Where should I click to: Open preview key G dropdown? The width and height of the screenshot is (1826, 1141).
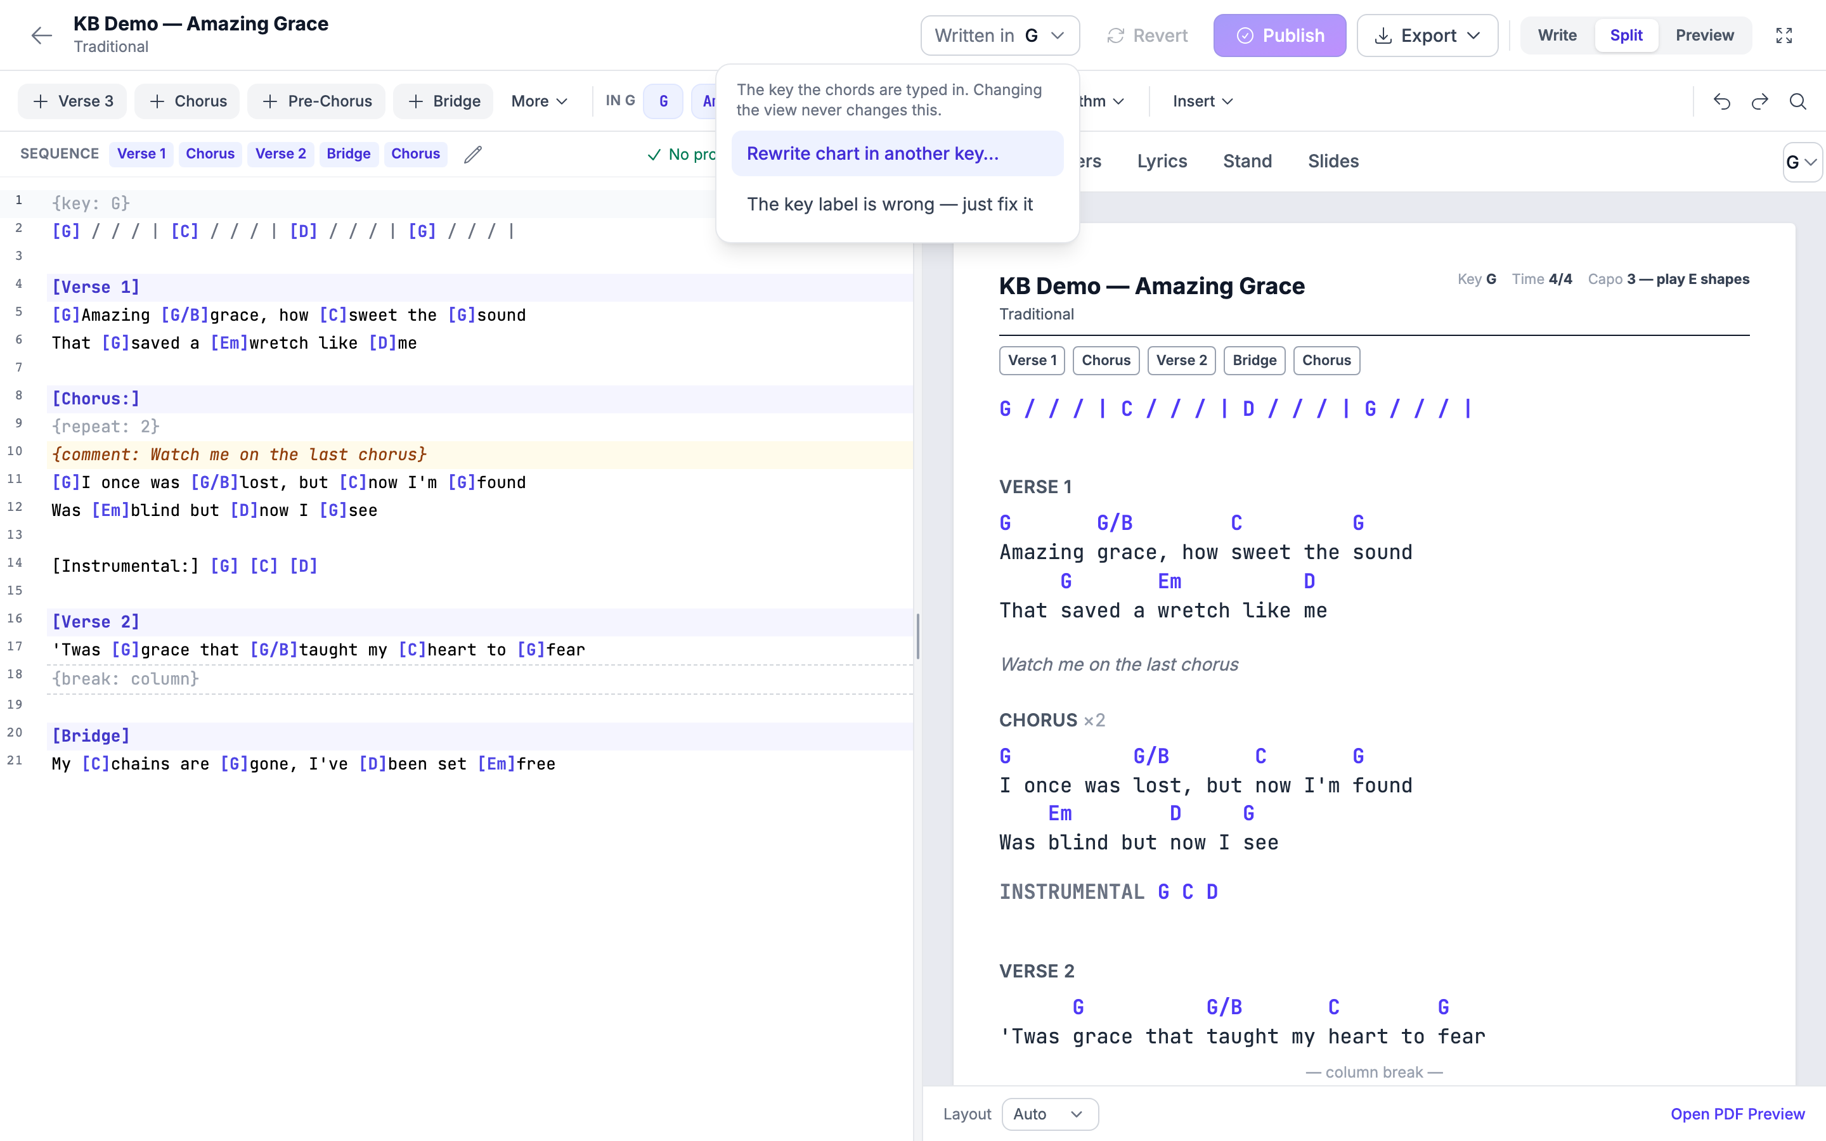click(x=1801, y=162)
